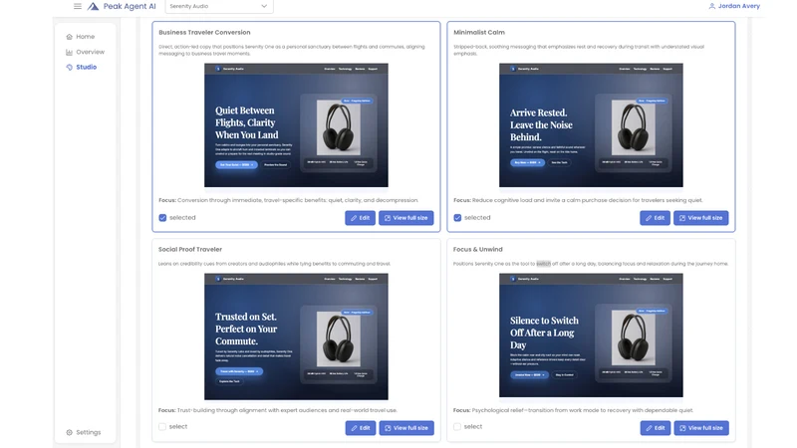Open the Quiet Between Flights preview thumbnail
This screenshot has height=448, width=797.
296,125
